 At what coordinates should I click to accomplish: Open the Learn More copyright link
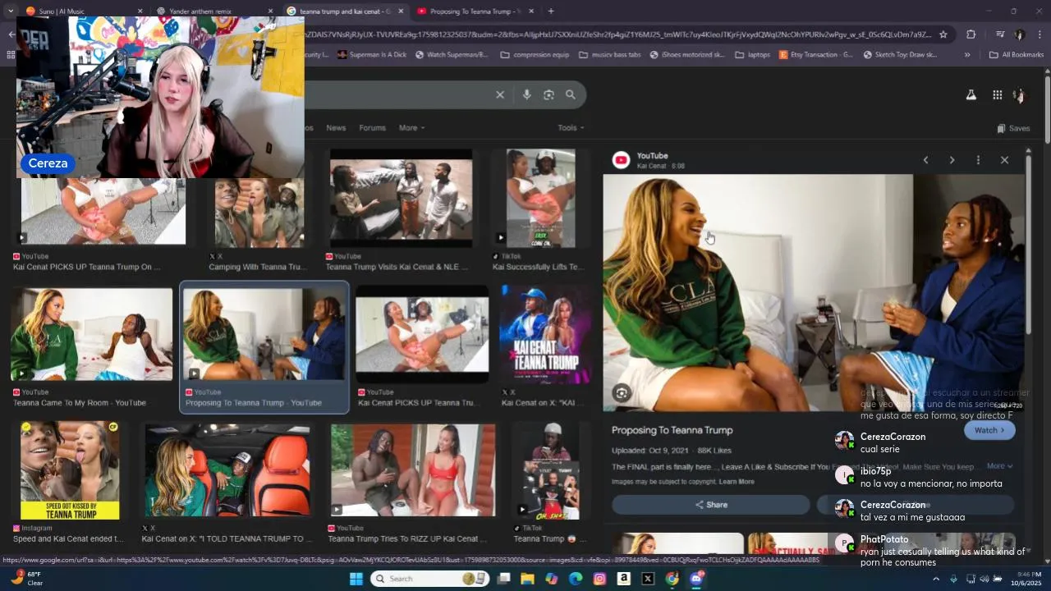pos(737,482)
